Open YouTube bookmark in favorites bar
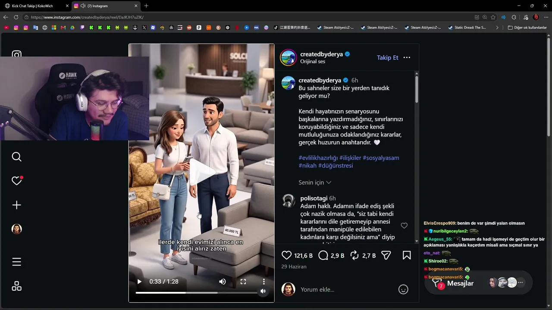 (x=6, y=28)
